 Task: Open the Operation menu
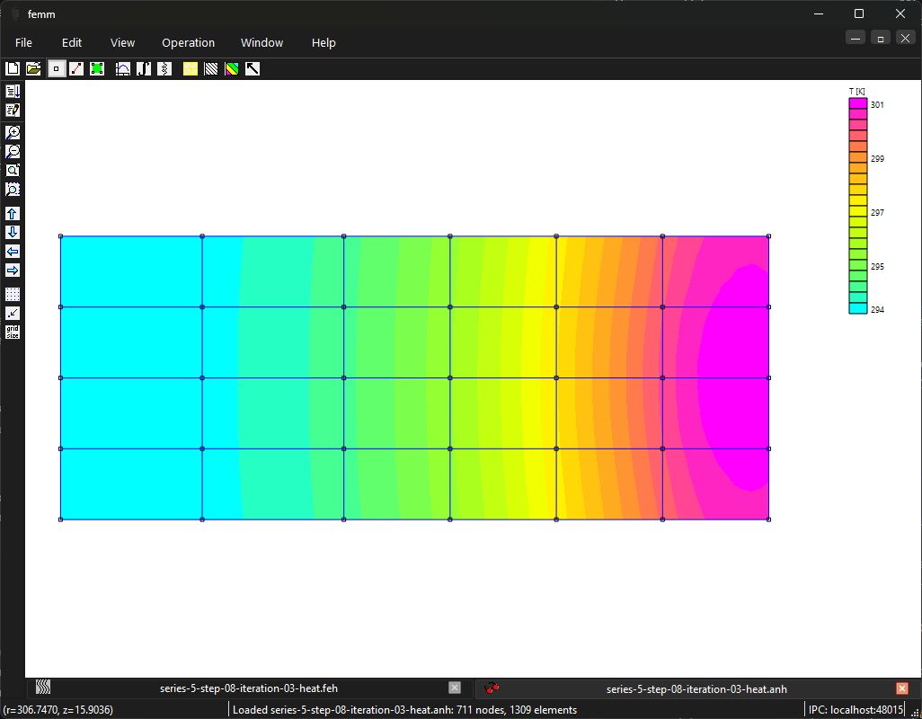188,43
